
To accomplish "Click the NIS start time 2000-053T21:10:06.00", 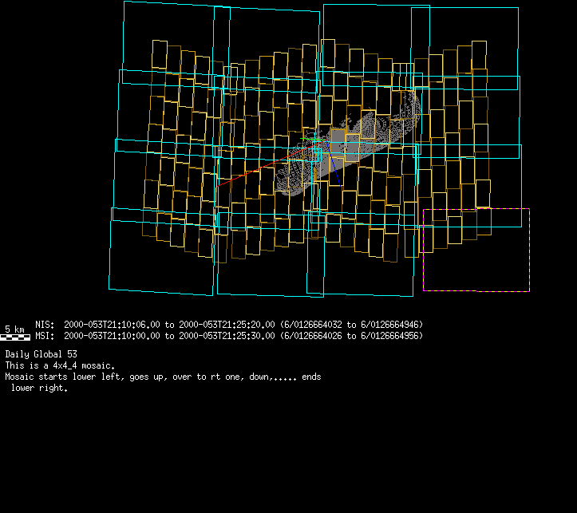I will pyautogui.click(x=113, y=326).
